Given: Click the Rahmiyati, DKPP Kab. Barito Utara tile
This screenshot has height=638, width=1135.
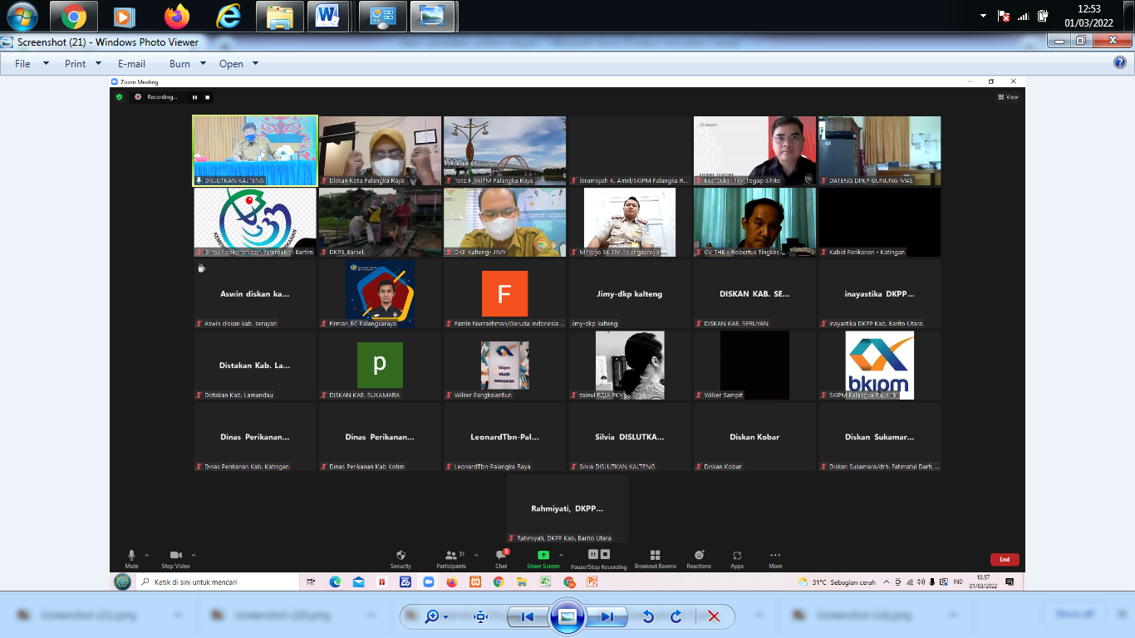Looking at the screenshot, I should click(x=567, y=508).
